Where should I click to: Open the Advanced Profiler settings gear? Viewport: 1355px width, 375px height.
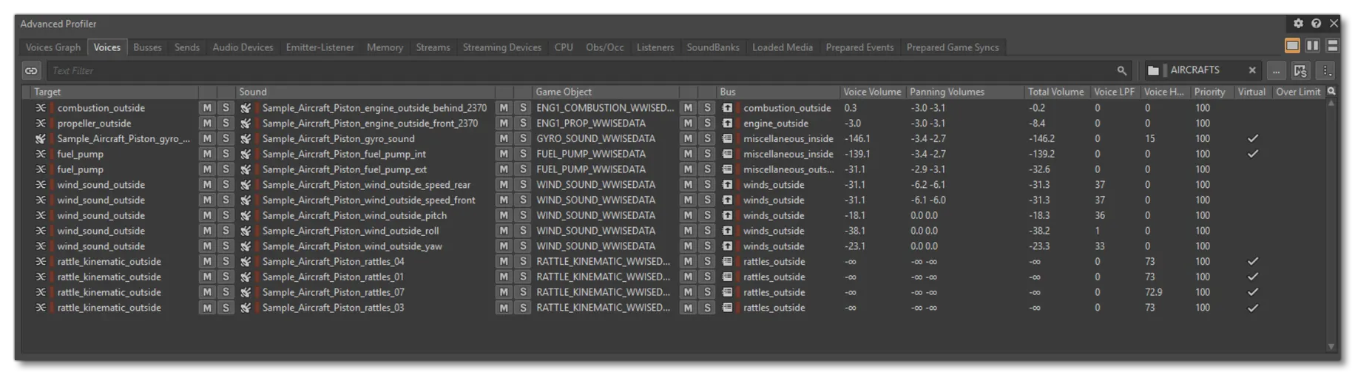click(1297, 24)
